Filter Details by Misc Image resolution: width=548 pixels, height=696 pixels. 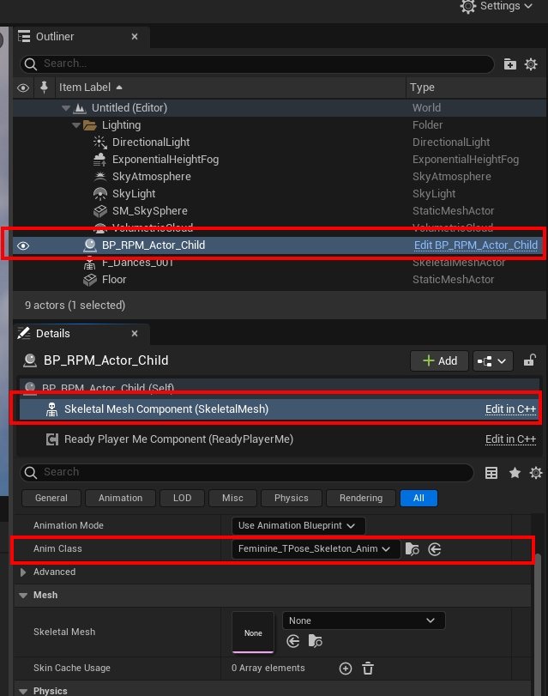(x=232, y=498)
